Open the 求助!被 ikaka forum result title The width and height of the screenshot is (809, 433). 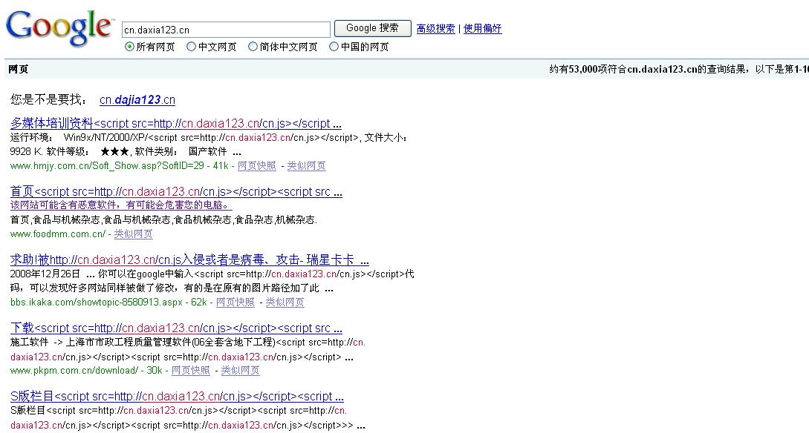point(190,260)
